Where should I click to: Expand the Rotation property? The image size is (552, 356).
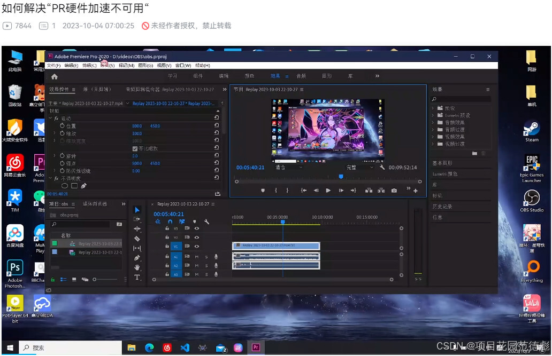(55, 156)
